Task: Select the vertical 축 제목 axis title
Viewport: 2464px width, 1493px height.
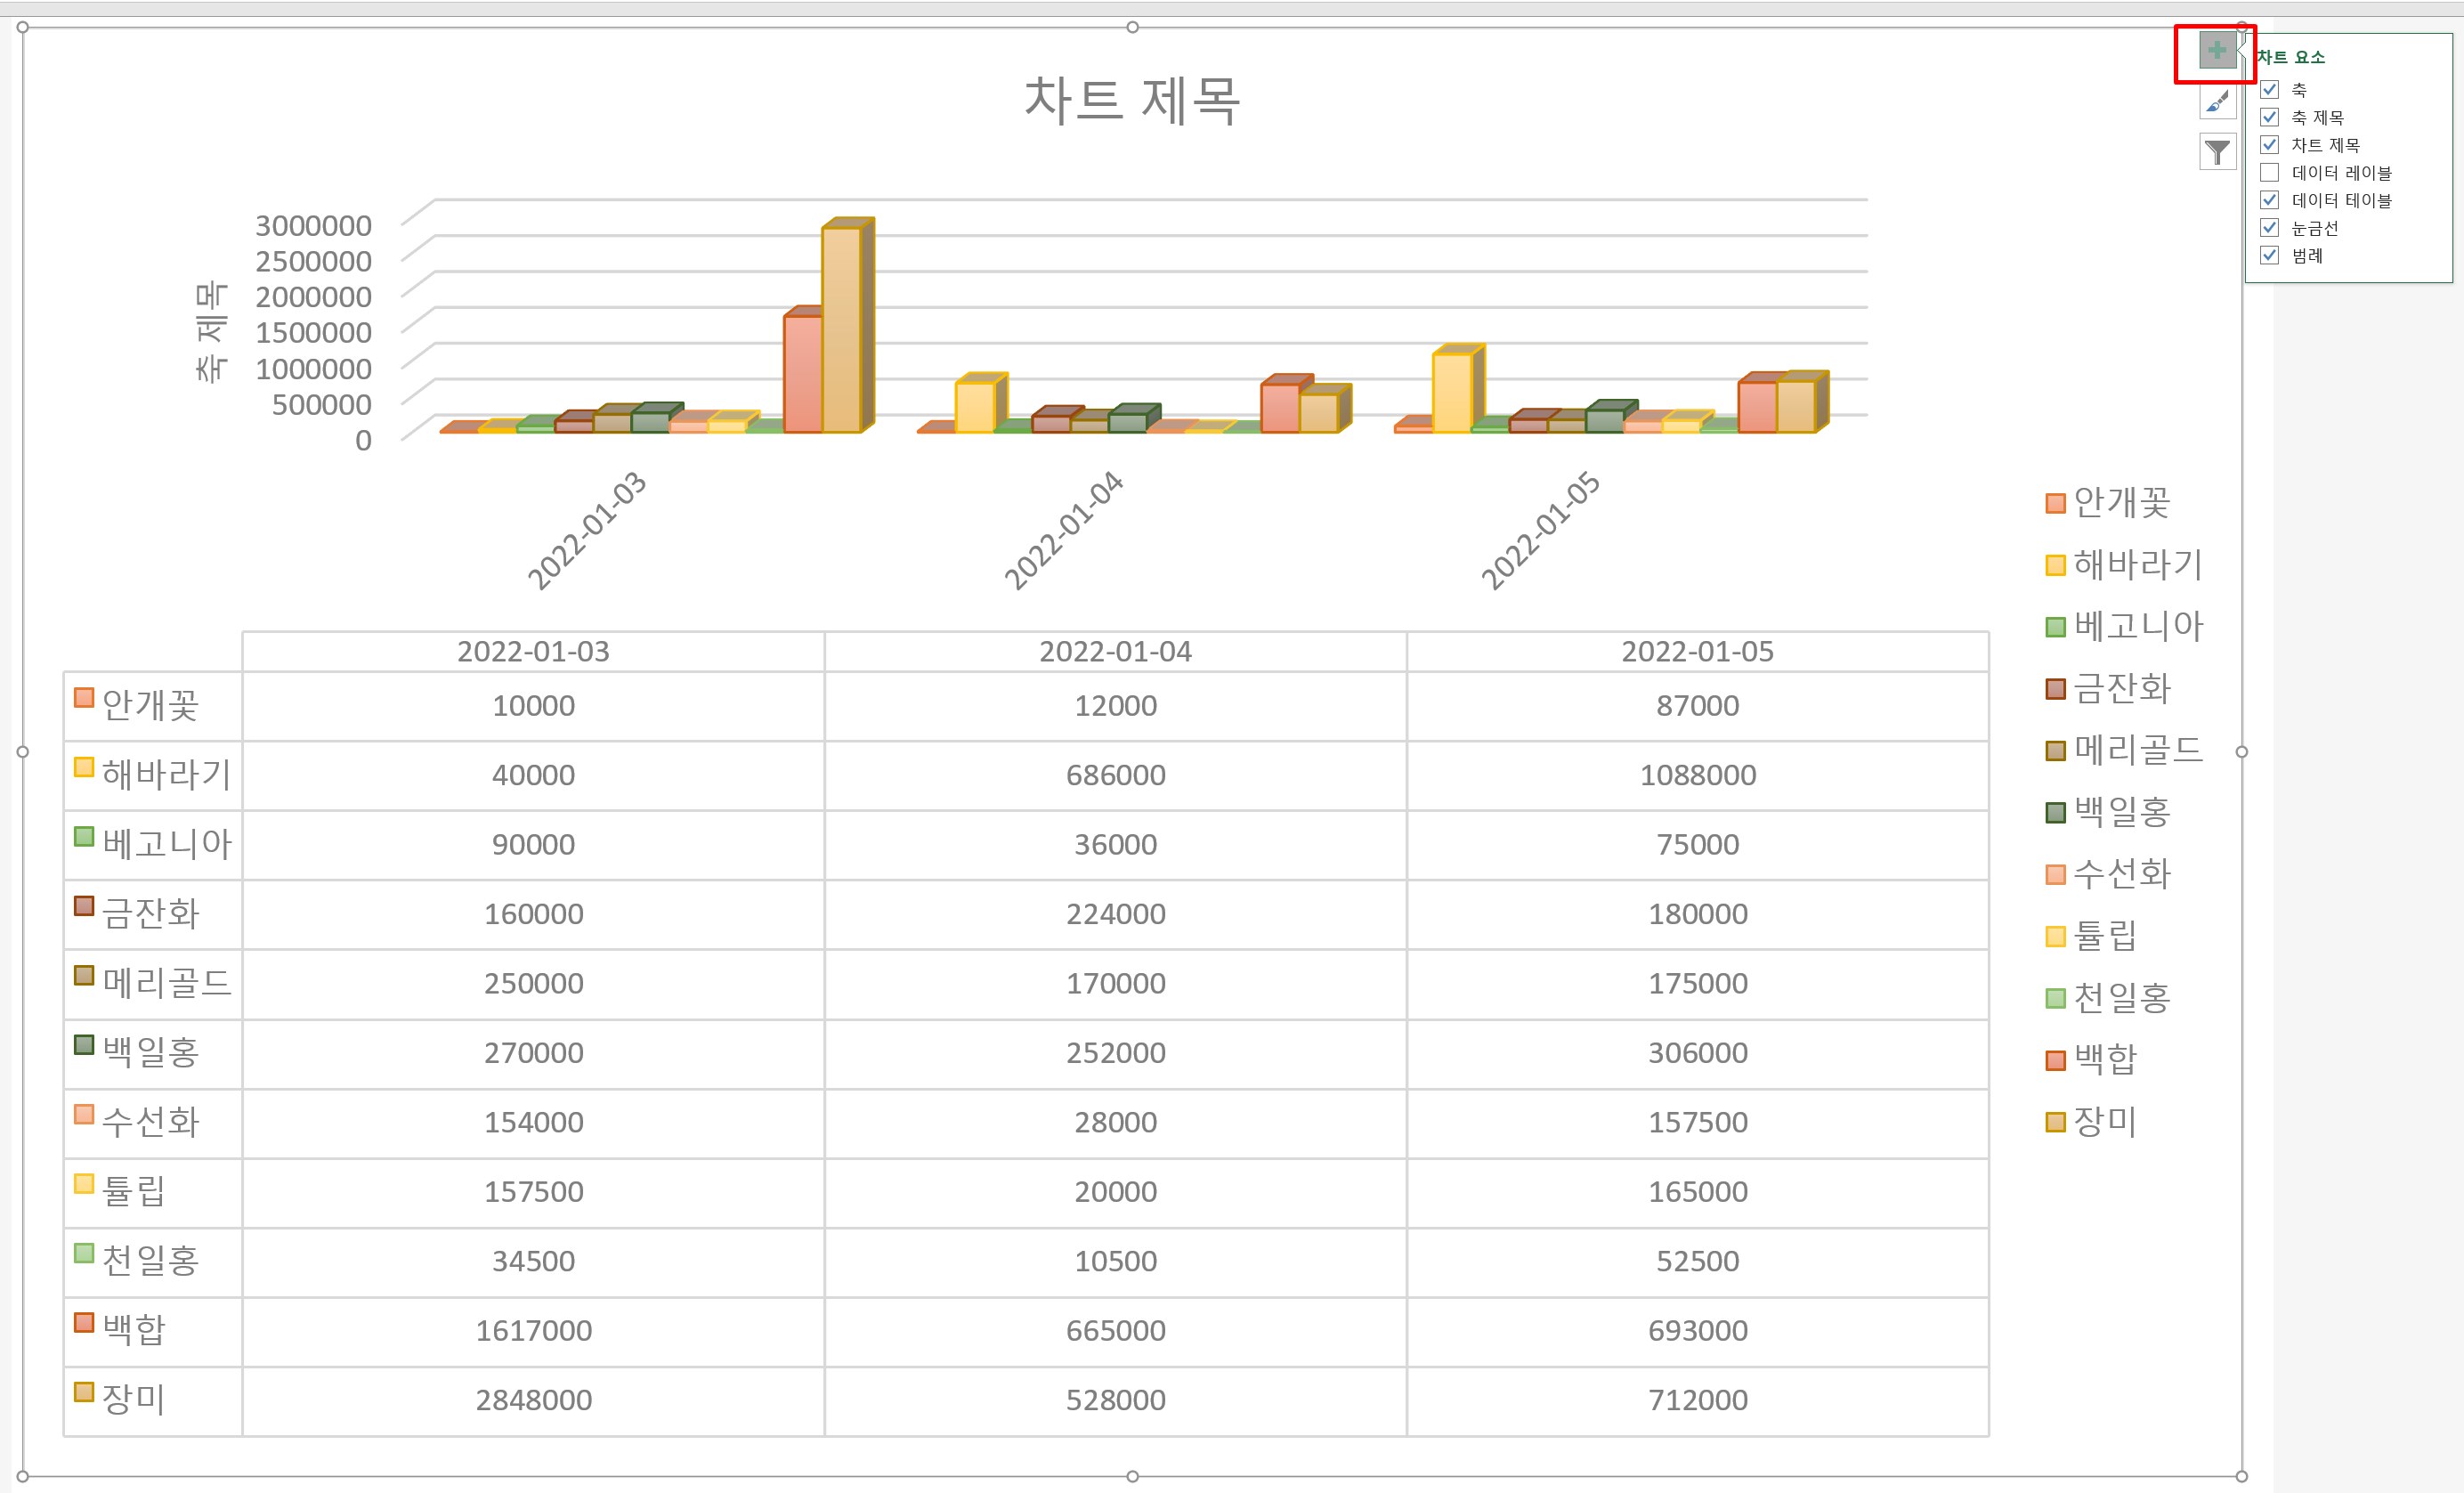Action: (211, 333)
